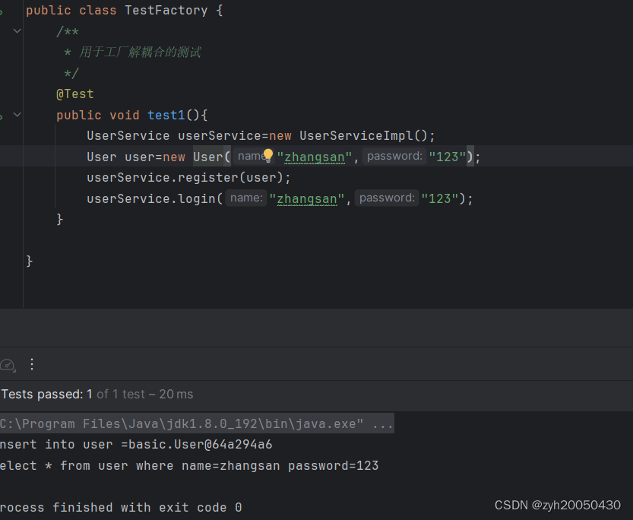633x520 pixels.
Task: Click the "123" string in login call
Action: 440,199
